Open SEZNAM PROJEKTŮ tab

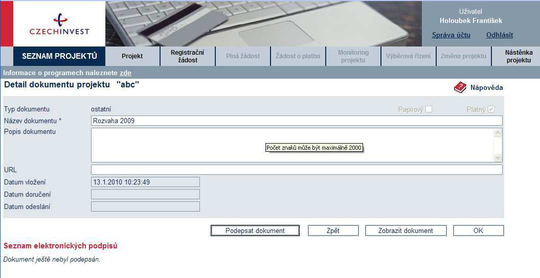coord(59,56)
